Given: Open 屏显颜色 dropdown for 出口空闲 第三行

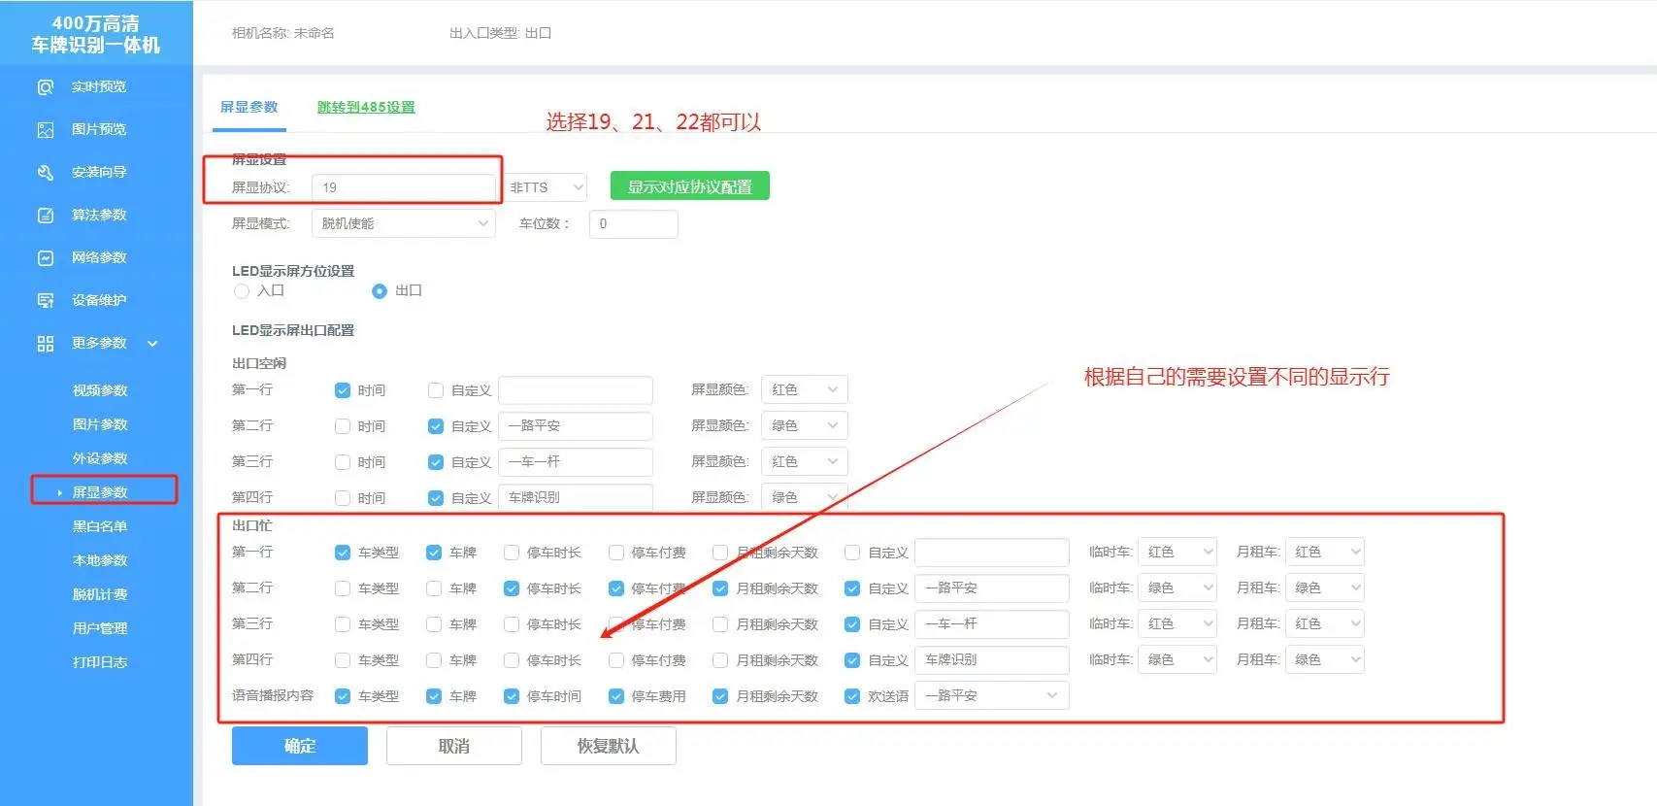Looking at the screenshot, I should click(805, 461).
